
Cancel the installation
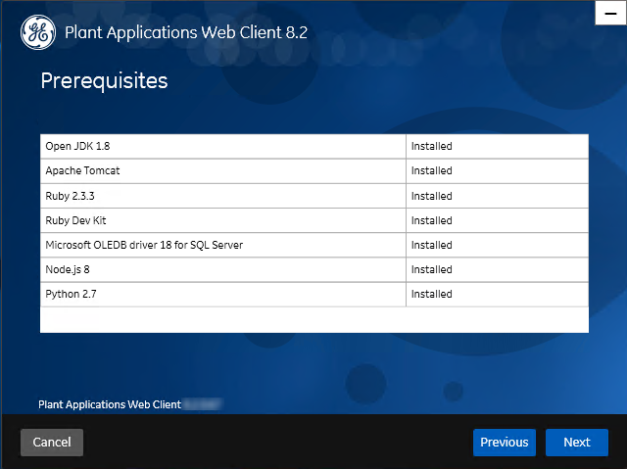(x=52, y=443)
